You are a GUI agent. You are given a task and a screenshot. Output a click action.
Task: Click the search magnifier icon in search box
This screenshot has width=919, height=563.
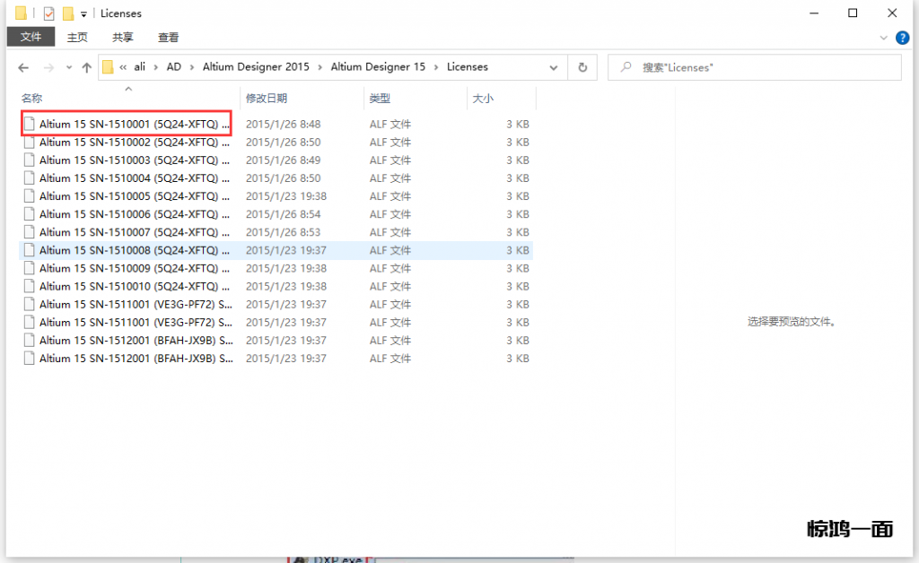pos(625,67)
